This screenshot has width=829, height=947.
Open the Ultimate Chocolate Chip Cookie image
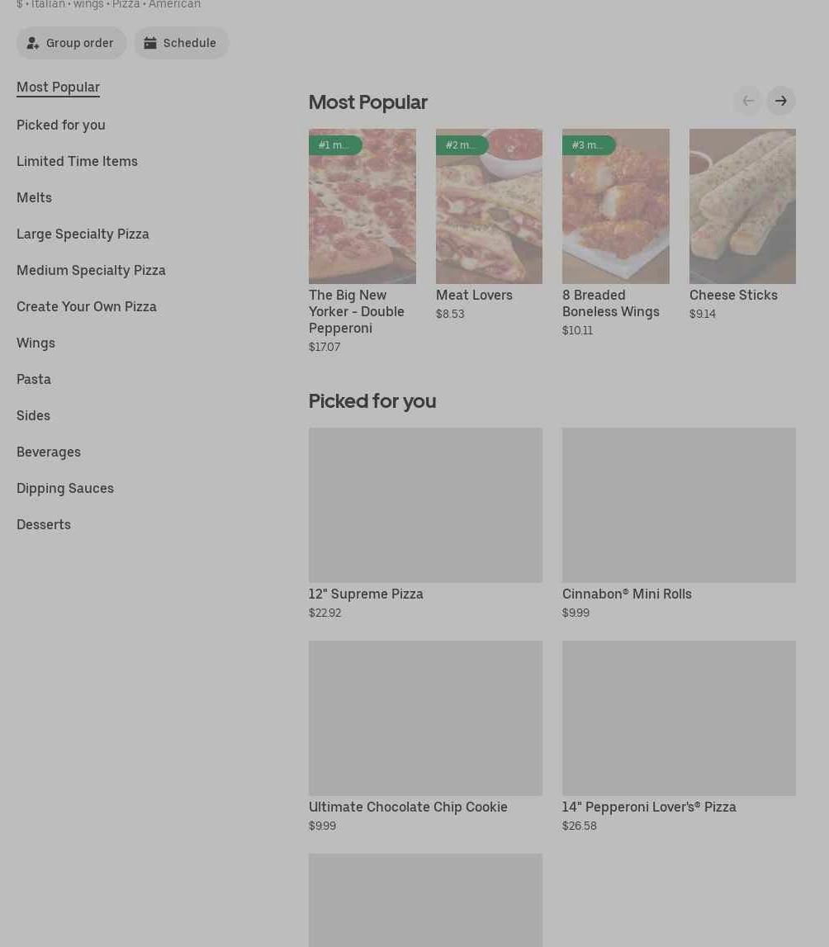click(x=426, y=718)
